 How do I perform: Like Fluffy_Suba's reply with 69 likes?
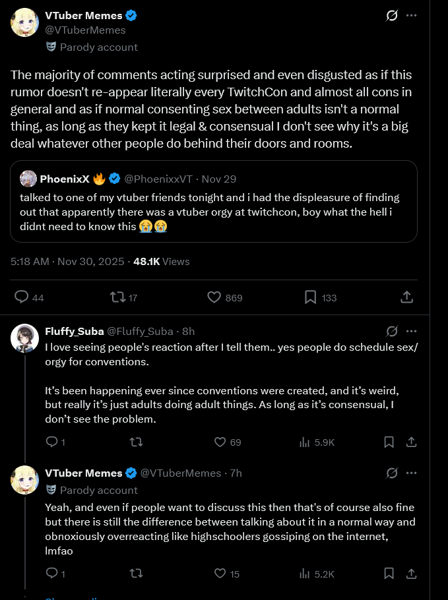[x=221, y=442]
